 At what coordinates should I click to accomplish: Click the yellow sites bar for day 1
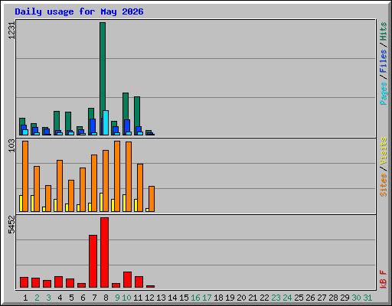[x=21, y=203]
